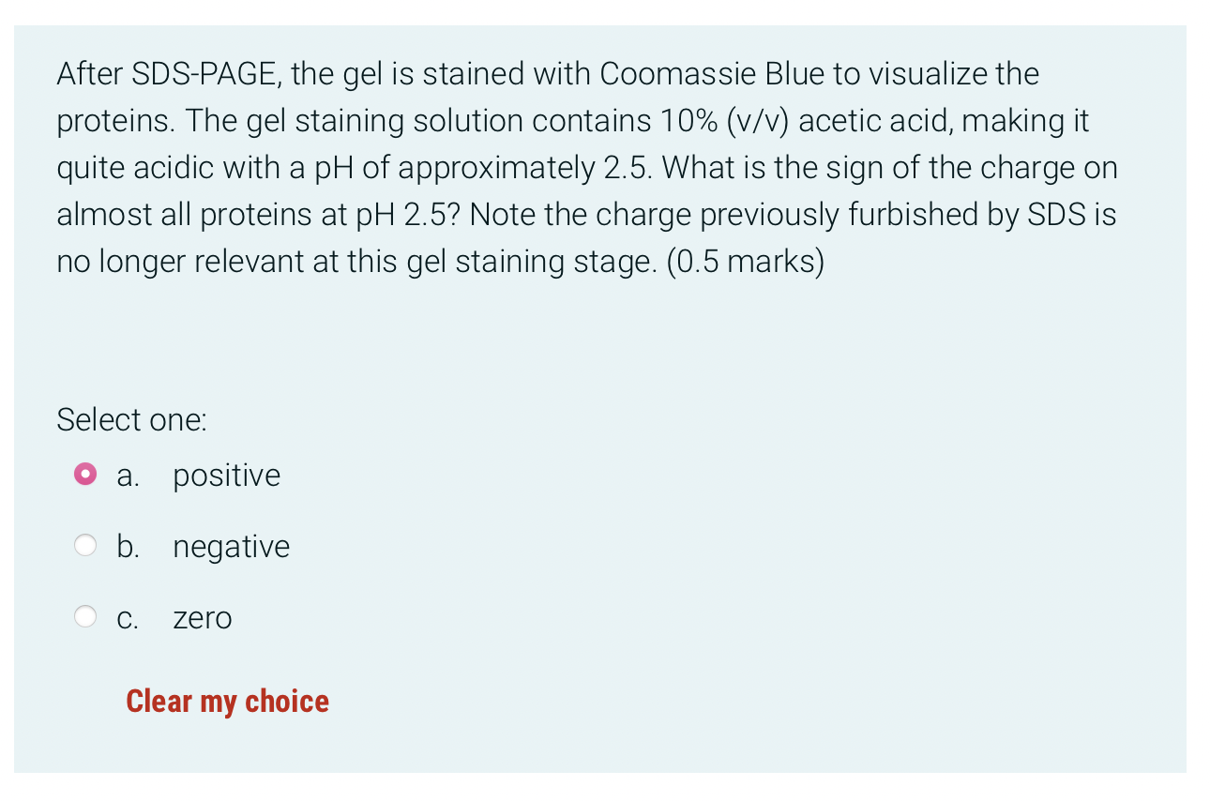Select the radio button for option a positive

(85, 474)
